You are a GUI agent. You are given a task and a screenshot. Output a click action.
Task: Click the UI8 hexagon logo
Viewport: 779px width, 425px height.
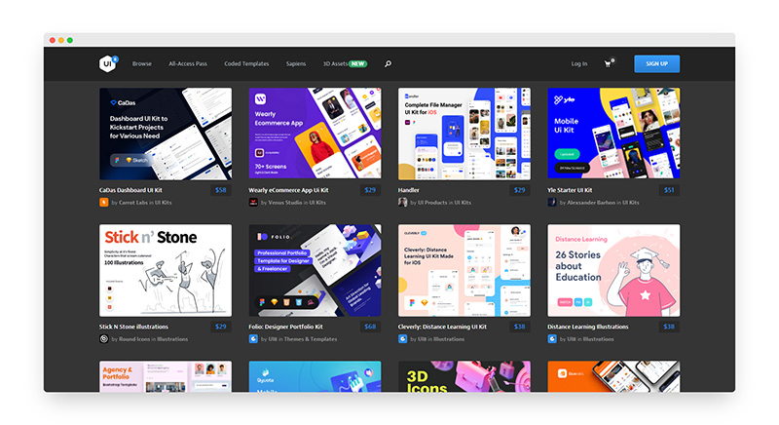[x=107, y=63]
